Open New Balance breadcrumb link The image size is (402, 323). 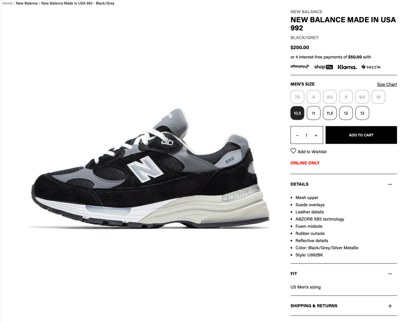tap(27, 3)
